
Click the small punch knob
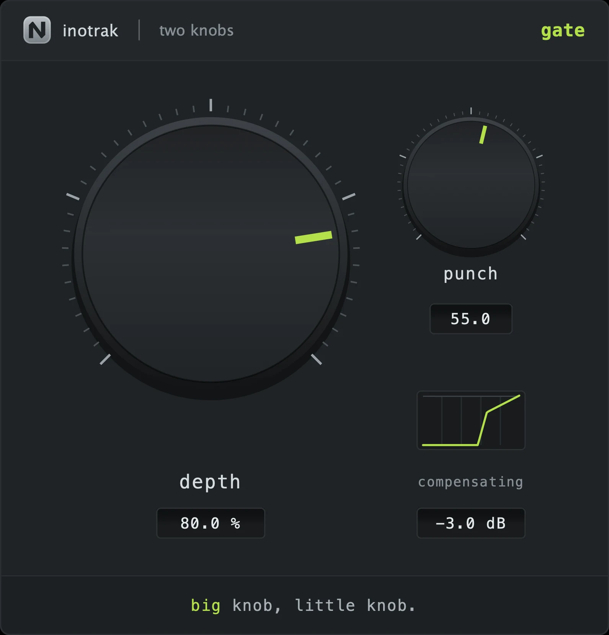tap(471, 186)
